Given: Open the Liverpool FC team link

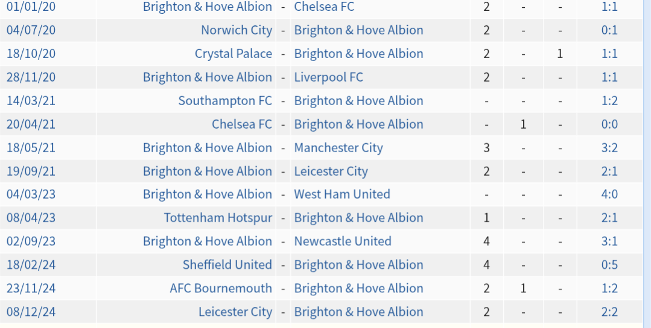Looking at the screenshot, I should (328, 77).
